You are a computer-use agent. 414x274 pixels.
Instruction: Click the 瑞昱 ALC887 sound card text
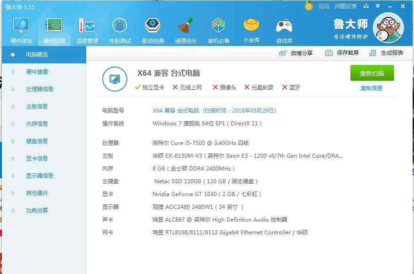[220, 220]
